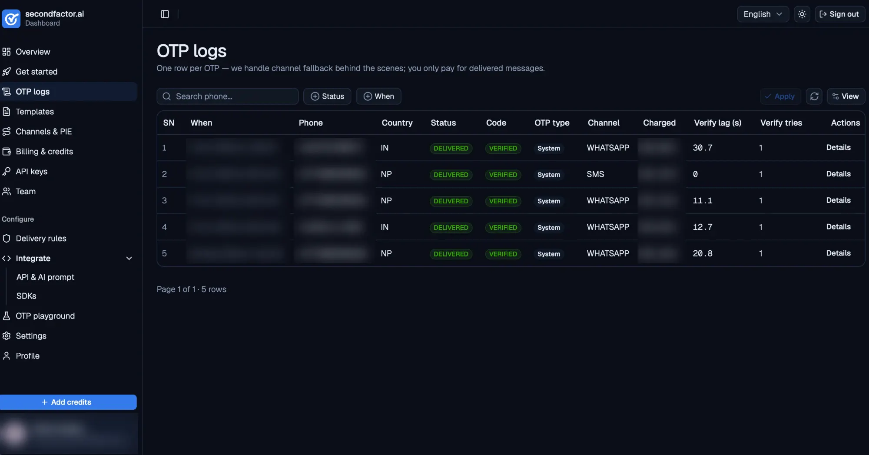Open Billing & credits page
869x455 pixels.
click(69, 152)
